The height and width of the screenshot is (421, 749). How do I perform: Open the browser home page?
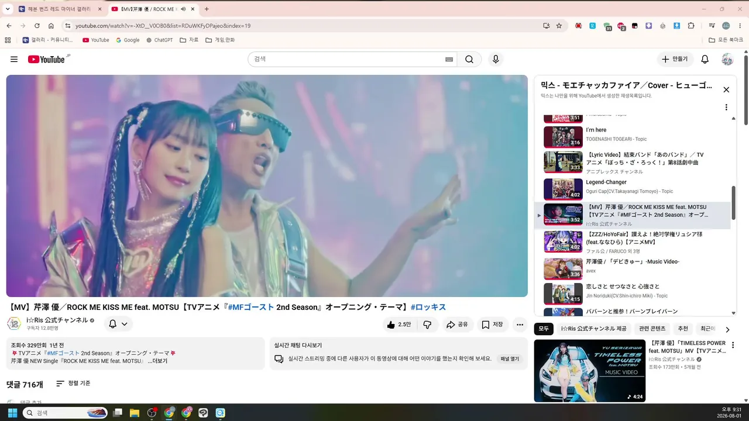point(51,26)
